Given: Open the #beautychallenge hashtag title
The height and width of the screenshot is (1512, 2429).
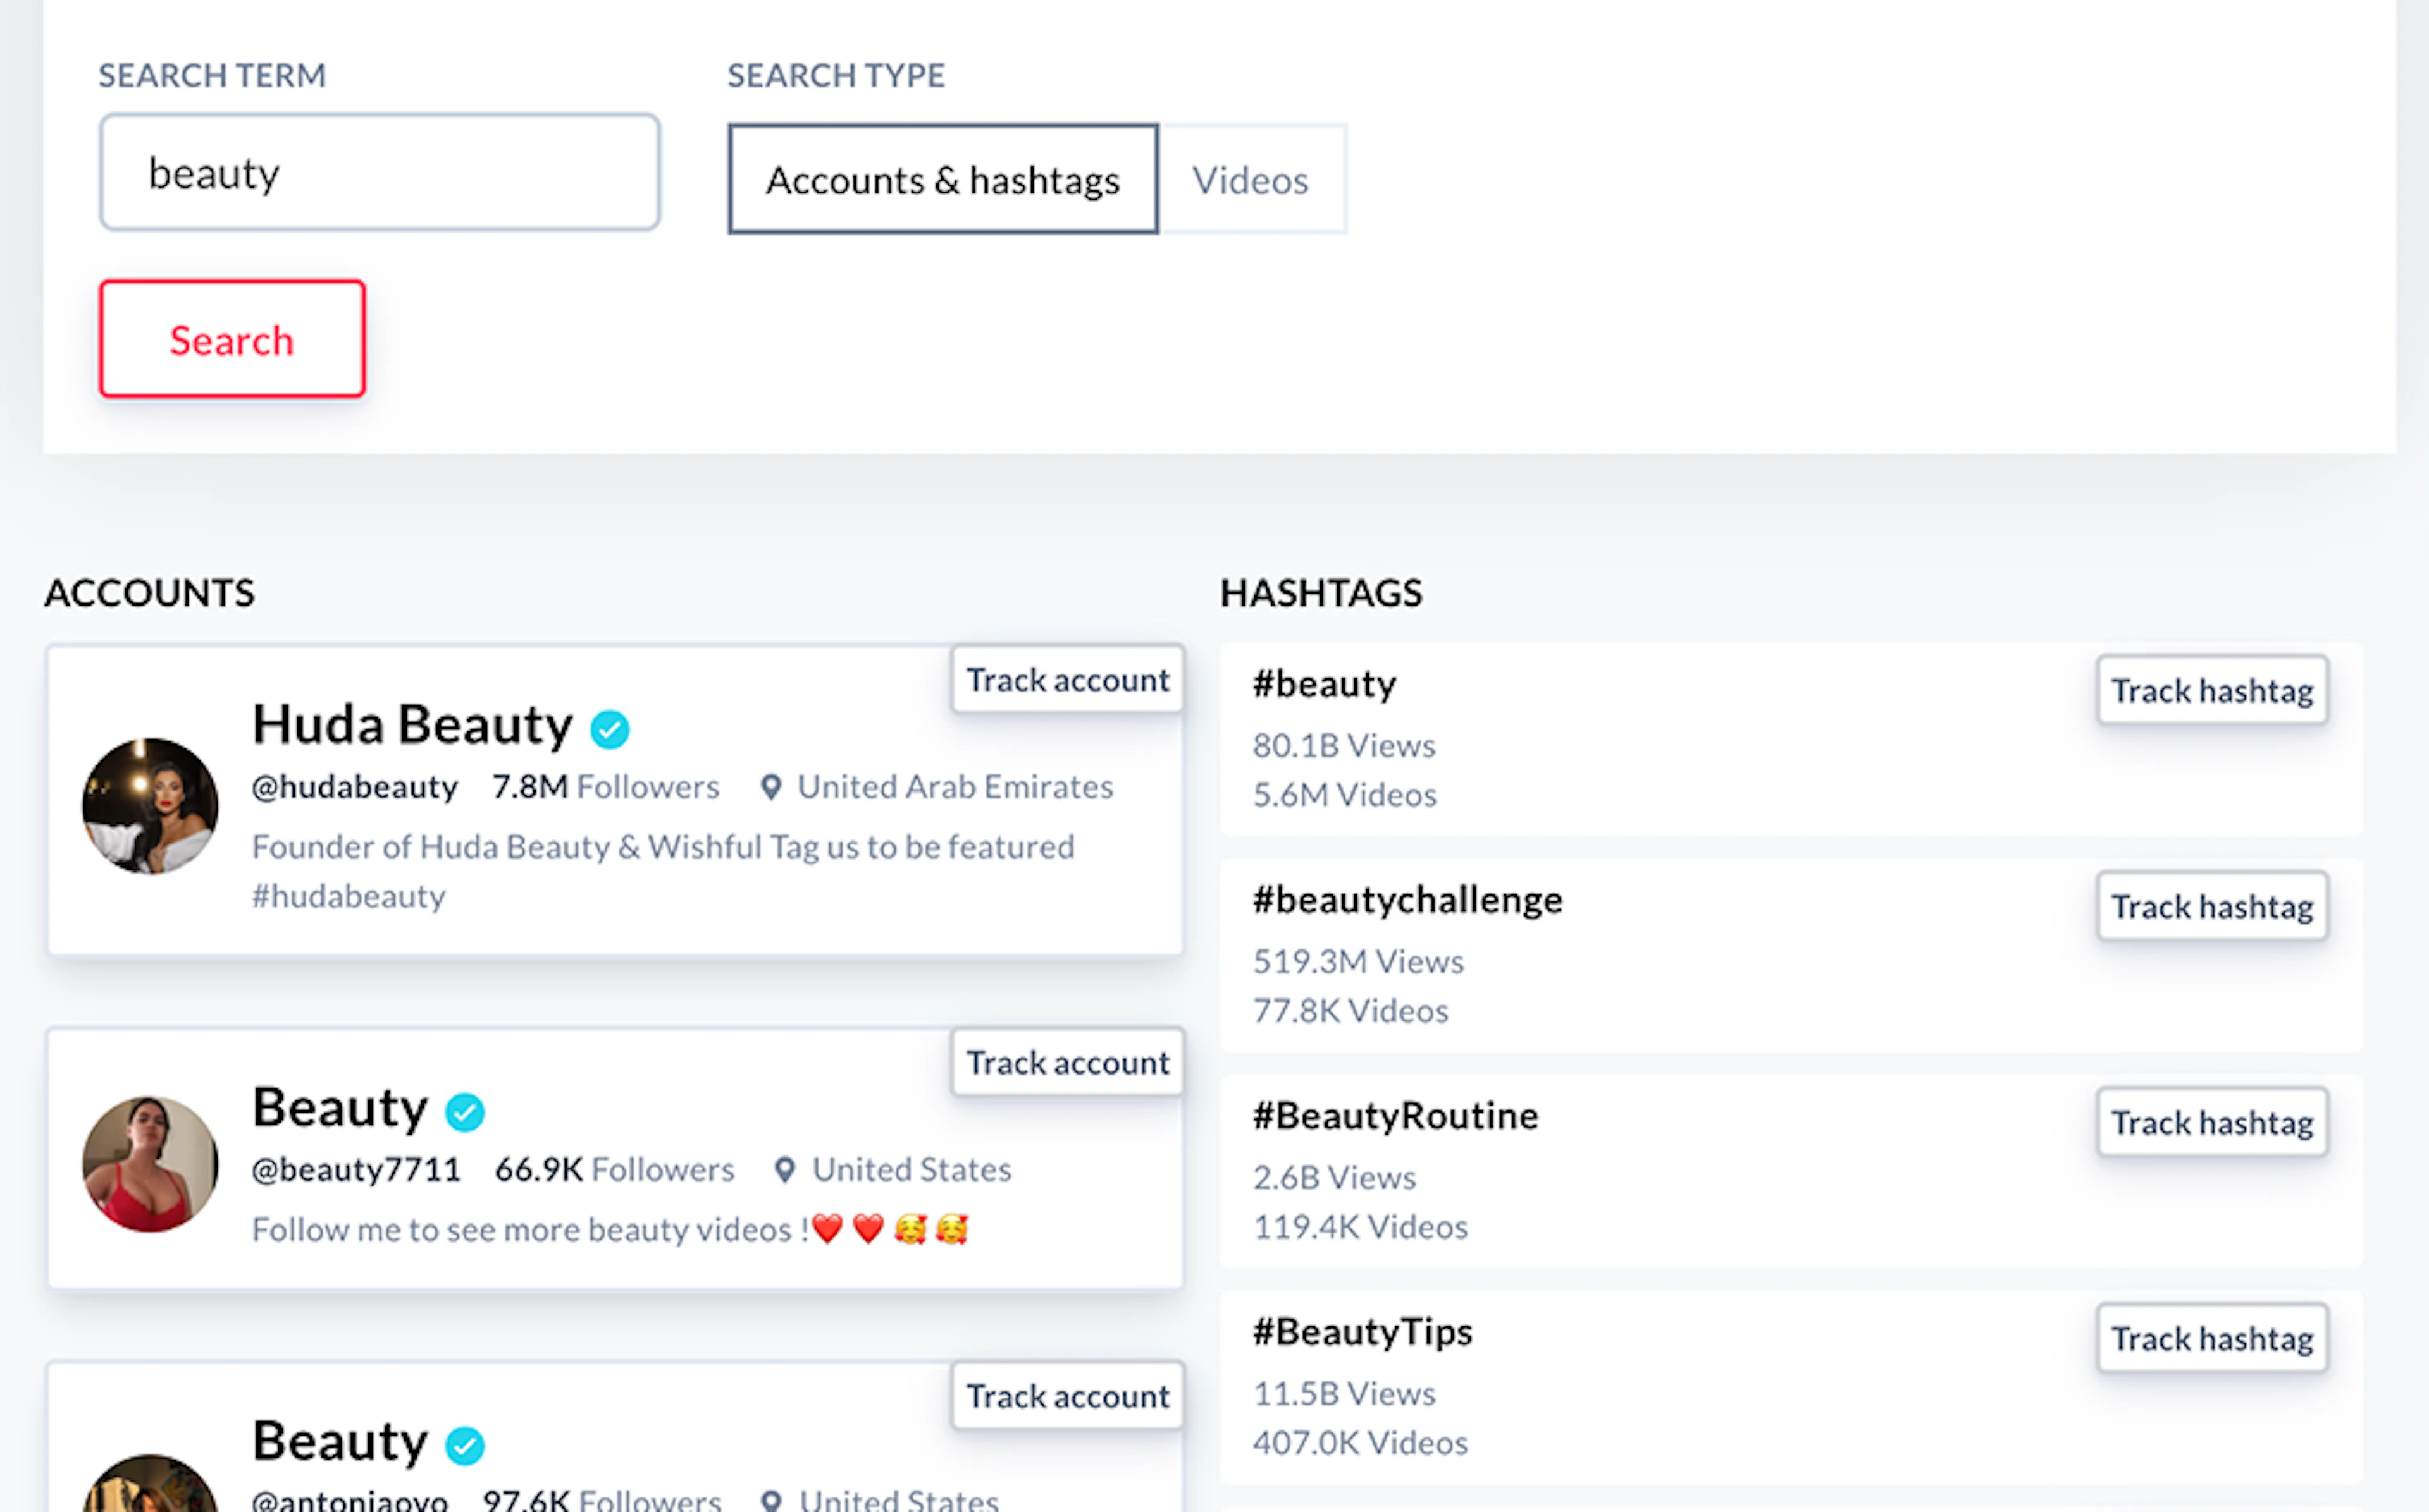Looking at the screenshot, I should (1407, 900).
